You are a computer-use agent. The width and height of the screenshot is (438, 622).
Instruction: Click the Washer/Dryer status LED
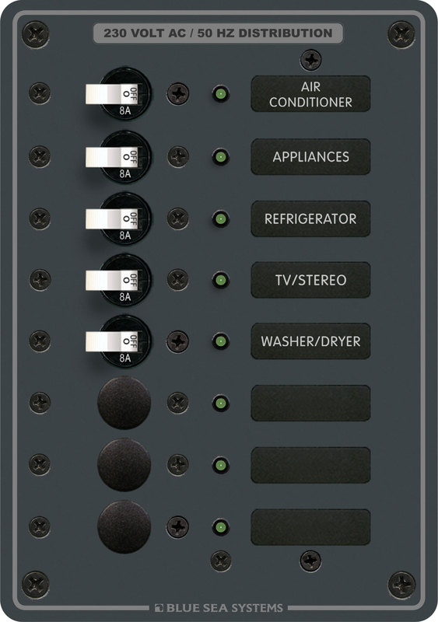click(220, 341)
